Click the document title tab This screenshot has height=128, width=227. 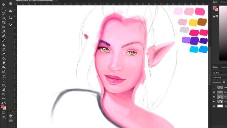tap(35, 1)
